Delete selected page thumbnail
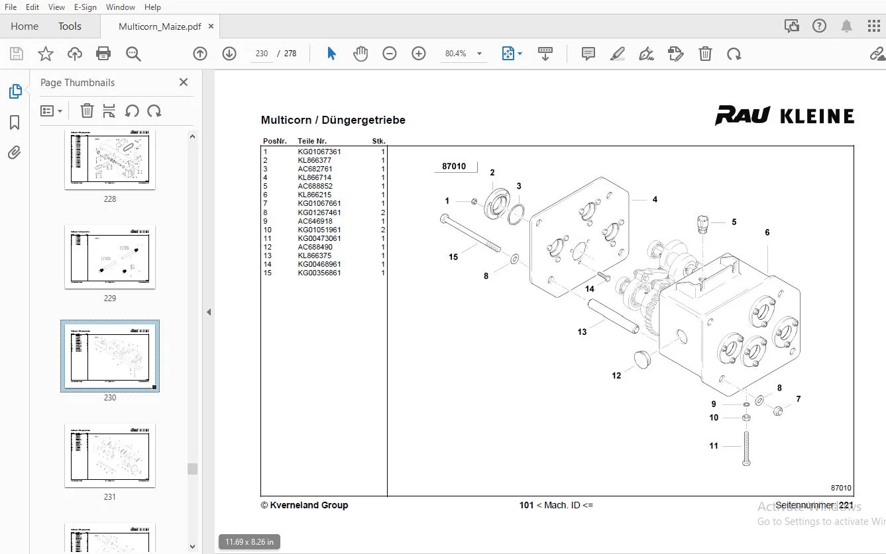Screen dimensions: 886x554 pos(87,111)
